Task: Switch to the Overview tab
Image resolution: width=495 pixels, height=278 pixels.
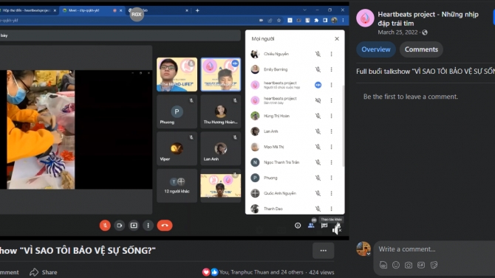Action: [375, 49]
